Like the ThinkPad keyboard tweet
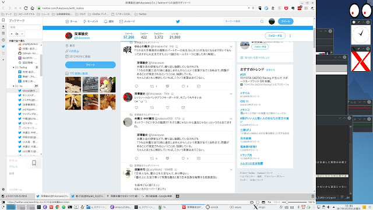373x210 pixels. pos(167,107)
